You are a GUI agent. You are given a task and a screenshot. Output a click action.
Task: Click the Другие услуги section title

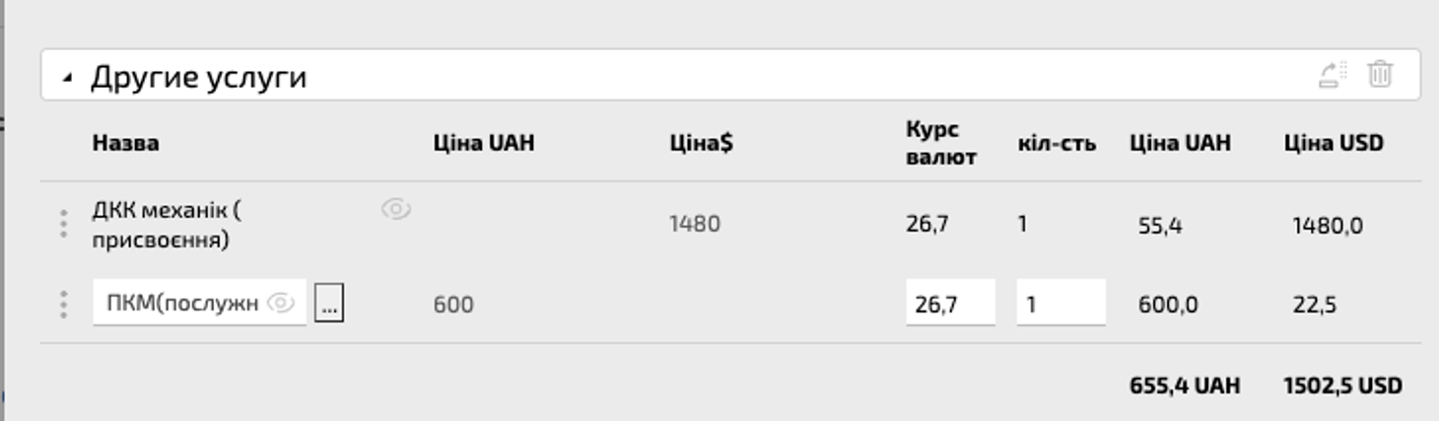point(198,77)
